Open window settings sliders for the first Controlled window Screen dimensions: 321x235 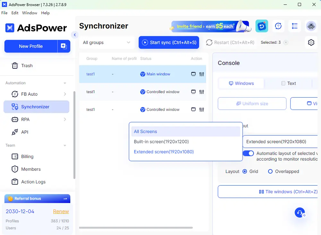[x=202, y=92]
